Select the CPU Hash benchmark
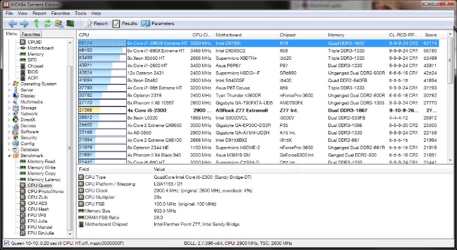The width and height of the screenshot is (457, 250). [38, 210]
